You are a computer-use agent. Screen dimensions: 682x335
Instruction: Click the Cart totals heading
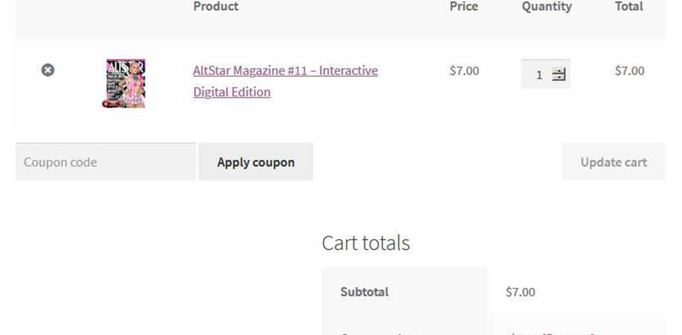click(365, 243)
